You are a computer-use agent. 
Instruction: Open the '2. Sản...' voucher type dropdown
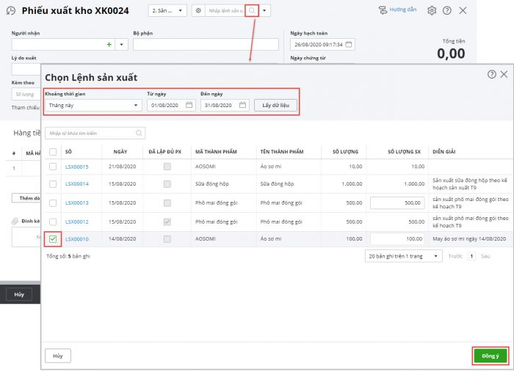click(168, 11)
